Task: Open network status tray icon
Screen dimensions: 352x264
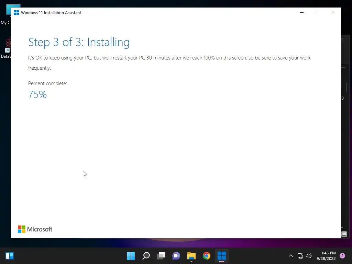Action: [300, 255]
